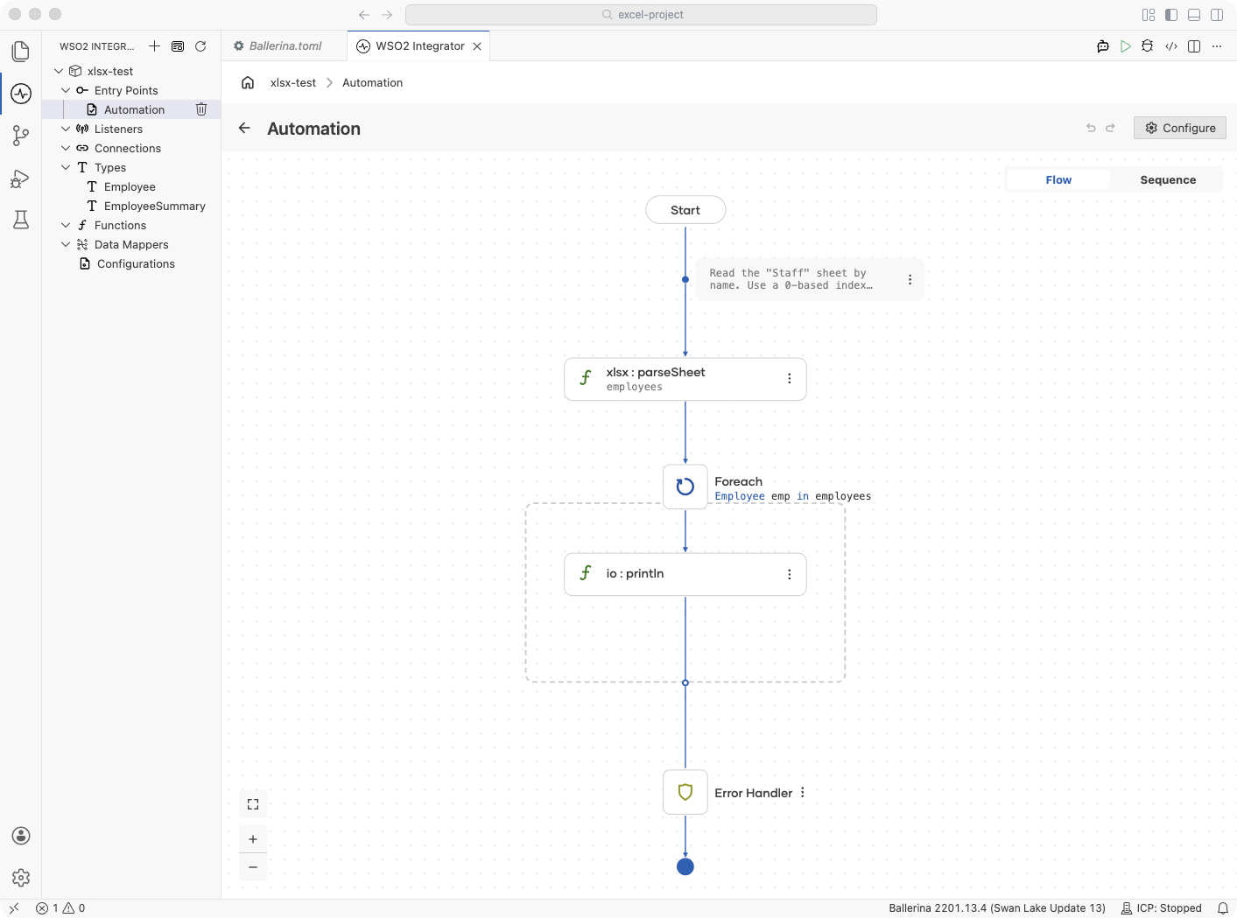Open the WSO2 Integrator activity bar icon
Viewport: 1237px width, 918px height.
pyautogui.click(x=21, y=94)
